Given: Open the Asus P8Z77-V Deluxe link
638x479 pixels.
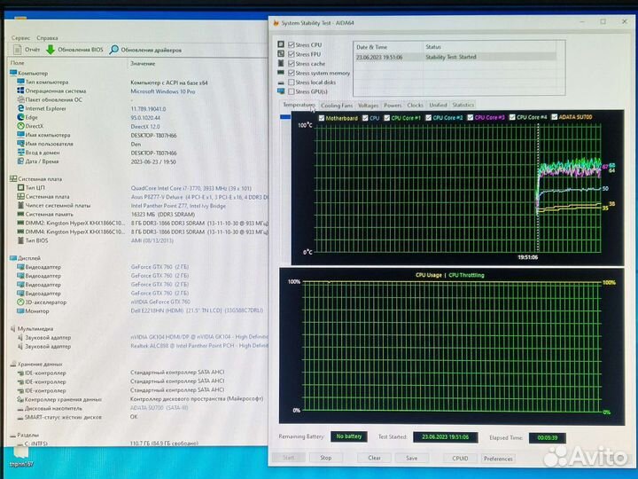Looking at the screenshot, I should click(x=199, y=197).
